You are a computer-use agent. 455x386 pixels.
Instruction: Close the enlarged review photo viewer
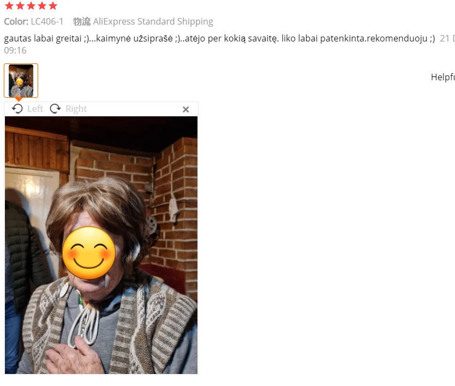click(185, 109)
